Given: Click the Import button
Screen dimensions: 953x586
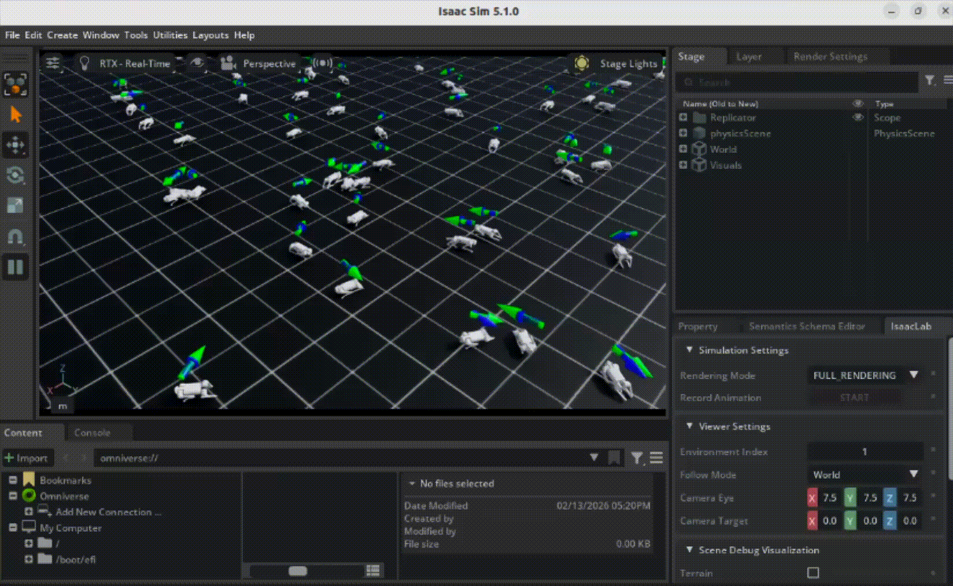Looking at the screenshot, I should pos(28,458).
